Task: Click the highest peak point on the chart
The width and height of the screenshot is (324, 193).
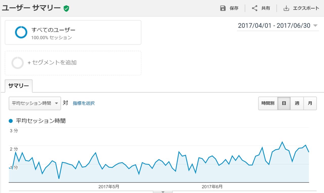Action: (x=282, y=142)
